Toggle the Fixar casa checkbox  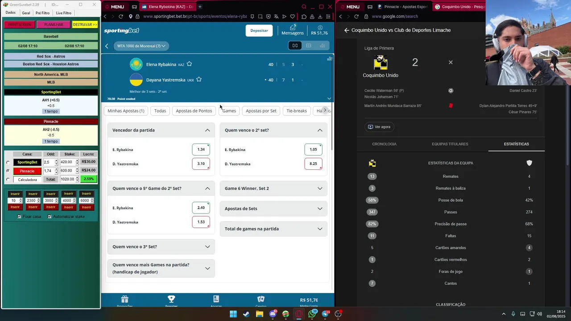pyautogui.click(x=19, y=217)
